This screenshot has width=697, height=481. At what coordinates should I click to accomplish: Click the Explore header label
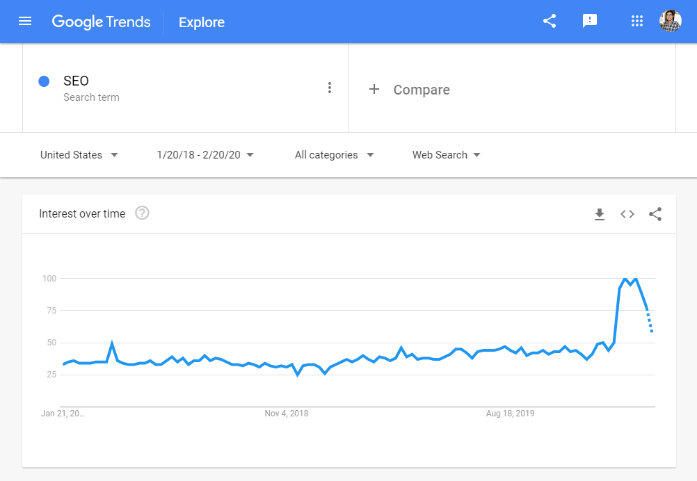pos(202,22)
